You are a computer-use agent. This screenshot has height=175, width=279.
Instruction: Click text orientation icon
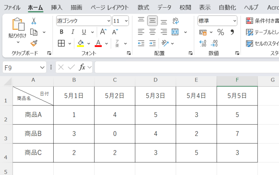[x=165, y=43]
